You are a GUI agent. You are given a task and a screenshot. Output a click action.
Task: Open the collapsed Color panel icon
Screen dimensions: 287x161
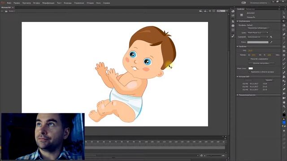pos(233,11)
